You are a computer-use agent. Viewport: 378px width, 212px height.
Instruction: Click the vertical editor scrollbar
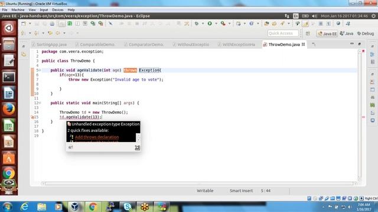(360, 115)
